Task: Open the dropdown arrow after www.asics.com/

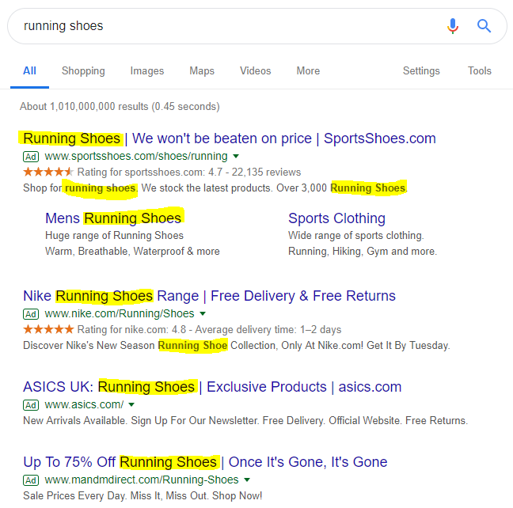Action: [x=131, y=404]
